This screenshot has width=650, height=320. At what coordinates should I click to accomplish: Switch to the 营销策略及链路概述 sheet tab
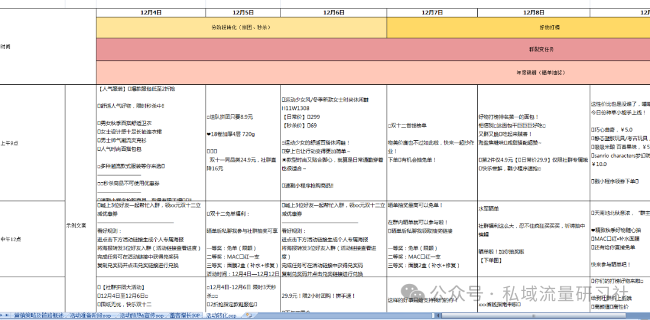pos(39,316)
